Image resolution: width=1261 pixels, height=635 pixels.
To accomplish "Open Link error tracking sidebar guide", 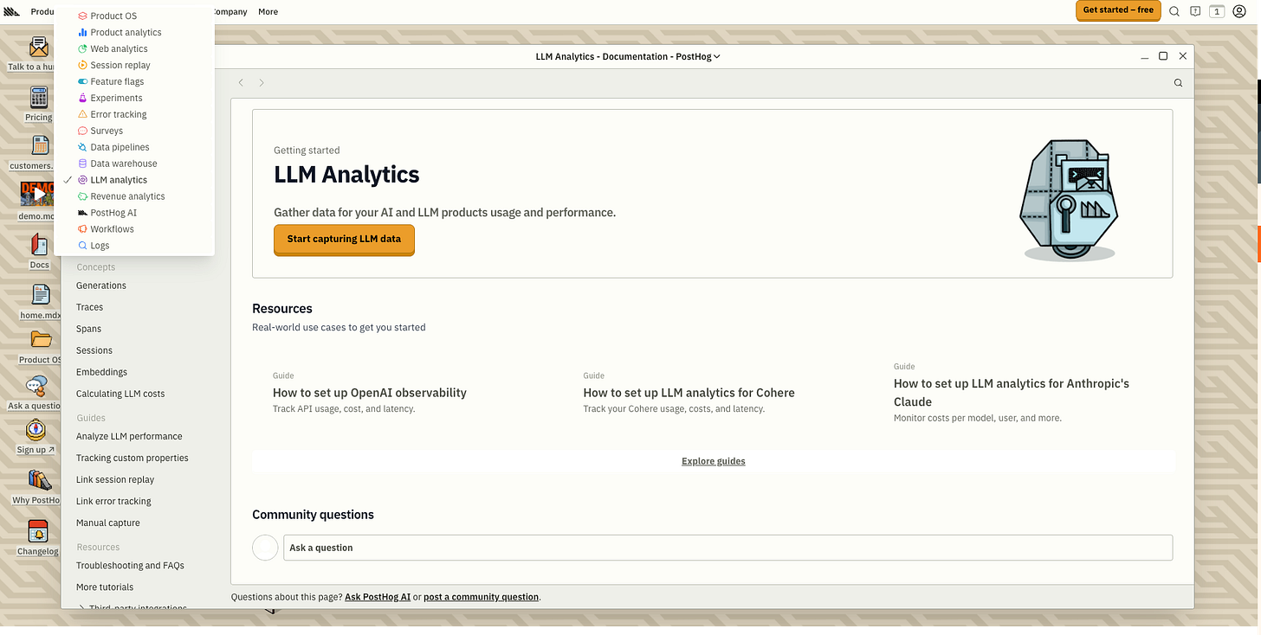I will pyautogui.click(x=113, y=501).
